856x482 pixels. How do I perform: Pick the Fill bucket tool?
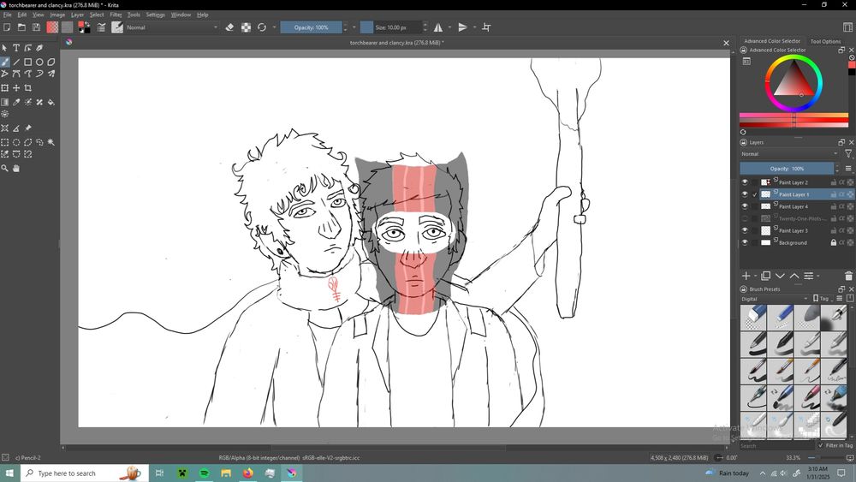51,102
